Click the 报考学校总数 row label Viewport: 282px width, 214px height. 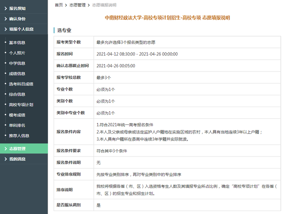(x=69, y=78)
